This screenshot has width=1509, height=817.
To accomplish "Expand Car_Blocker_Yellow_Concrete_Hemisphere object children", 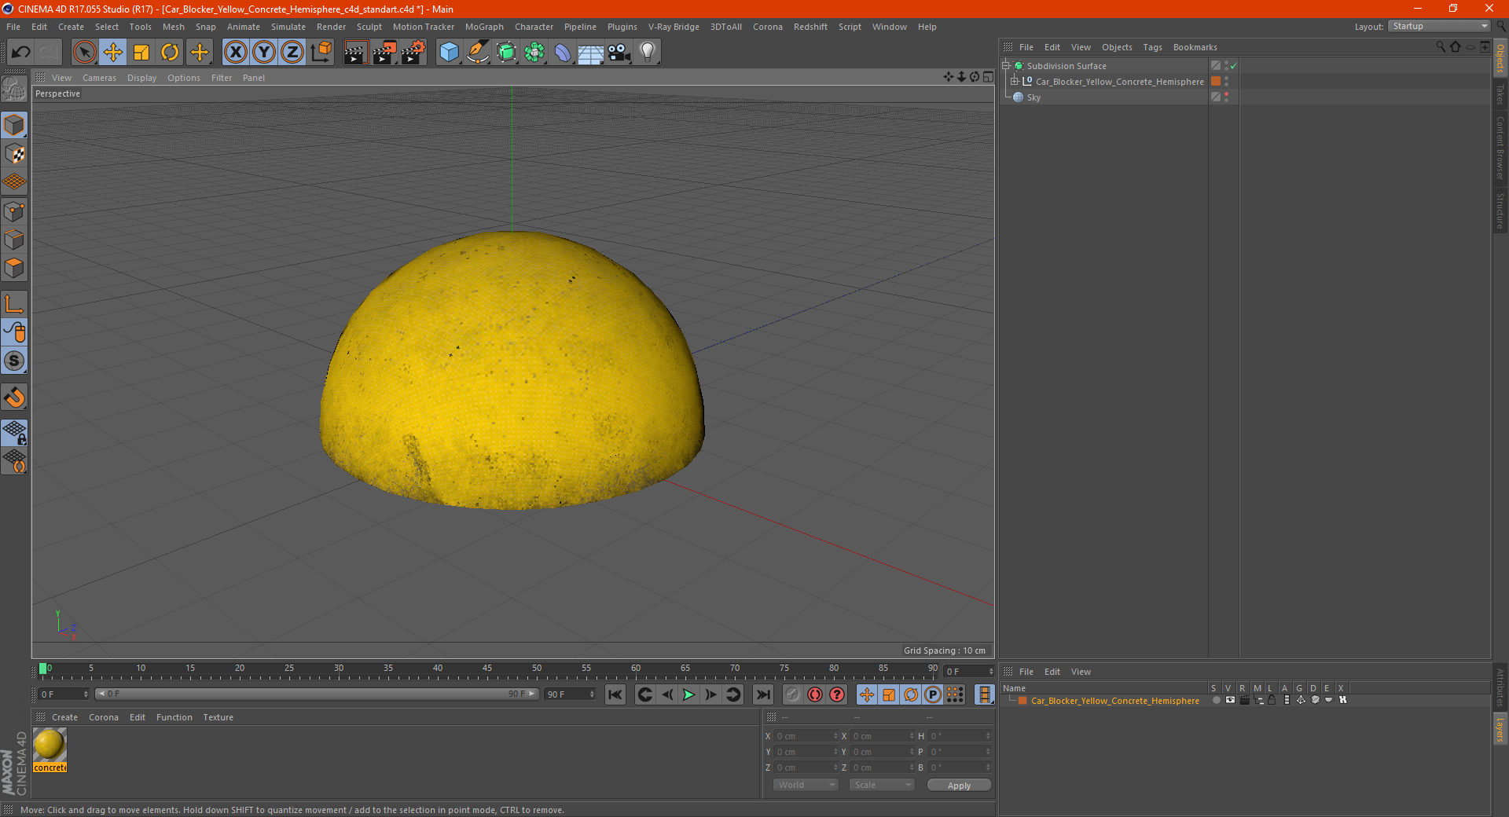I will (x=1014, y=82).
